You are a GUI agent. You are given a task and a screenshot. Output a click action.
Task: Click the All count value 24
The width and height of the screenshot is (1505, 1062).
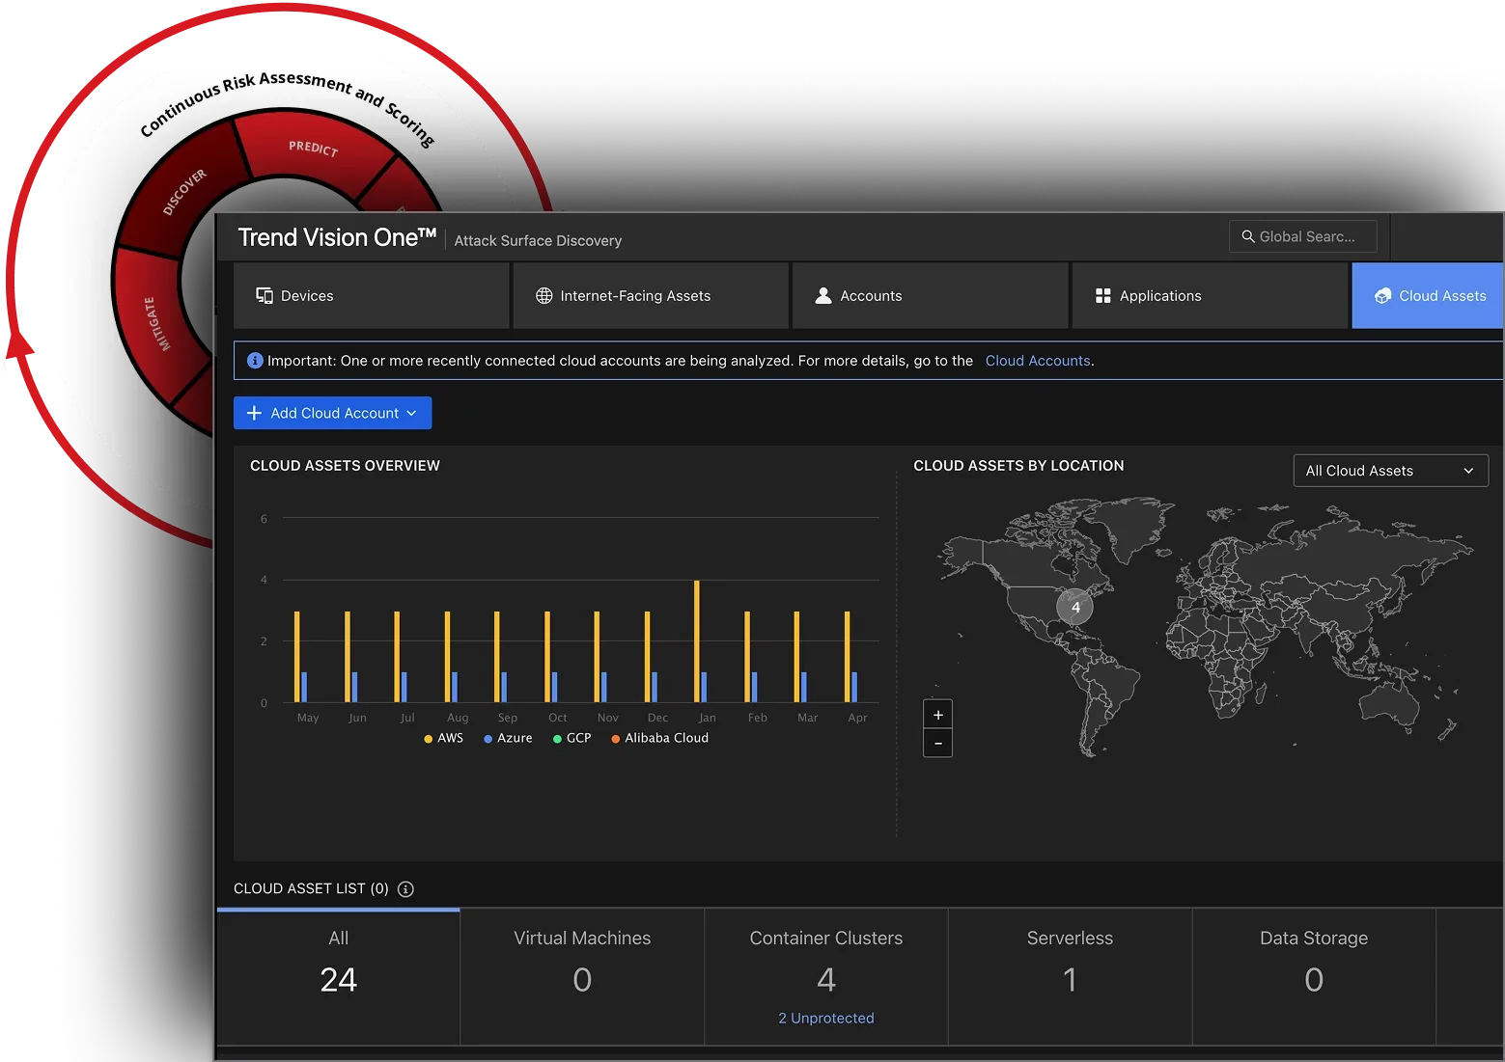click(339, 980)
